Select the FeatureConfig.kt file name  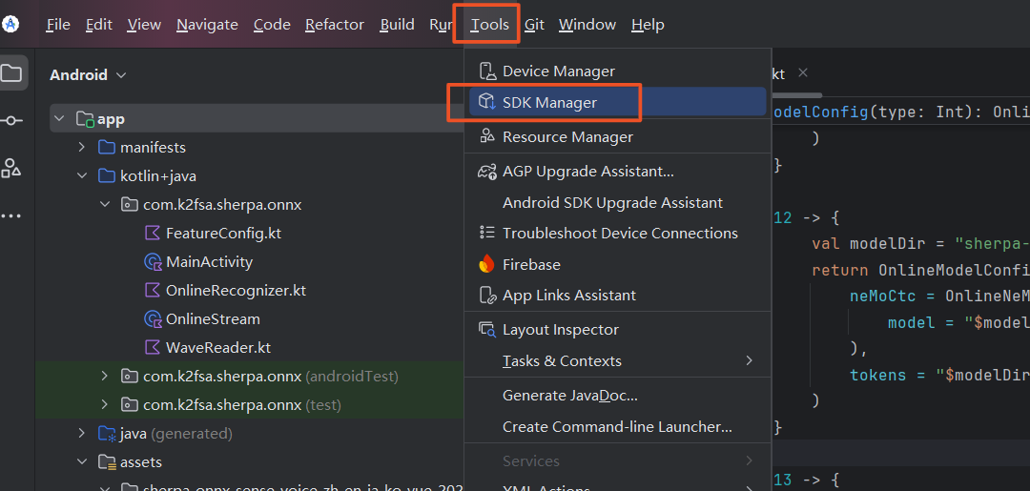tap(223, 233)
